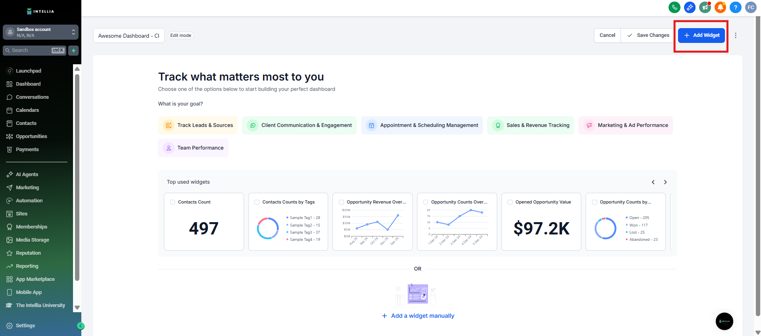Open Opportunities in the sidebar

click(31, 136)
